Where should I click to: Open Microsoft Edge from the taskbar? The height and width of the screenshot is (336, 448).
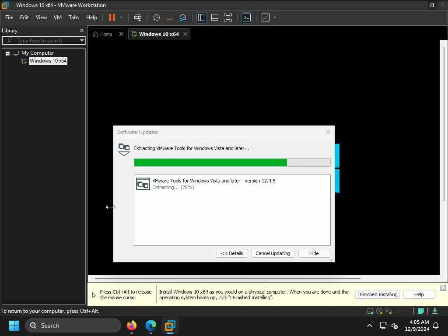(151, 325)
